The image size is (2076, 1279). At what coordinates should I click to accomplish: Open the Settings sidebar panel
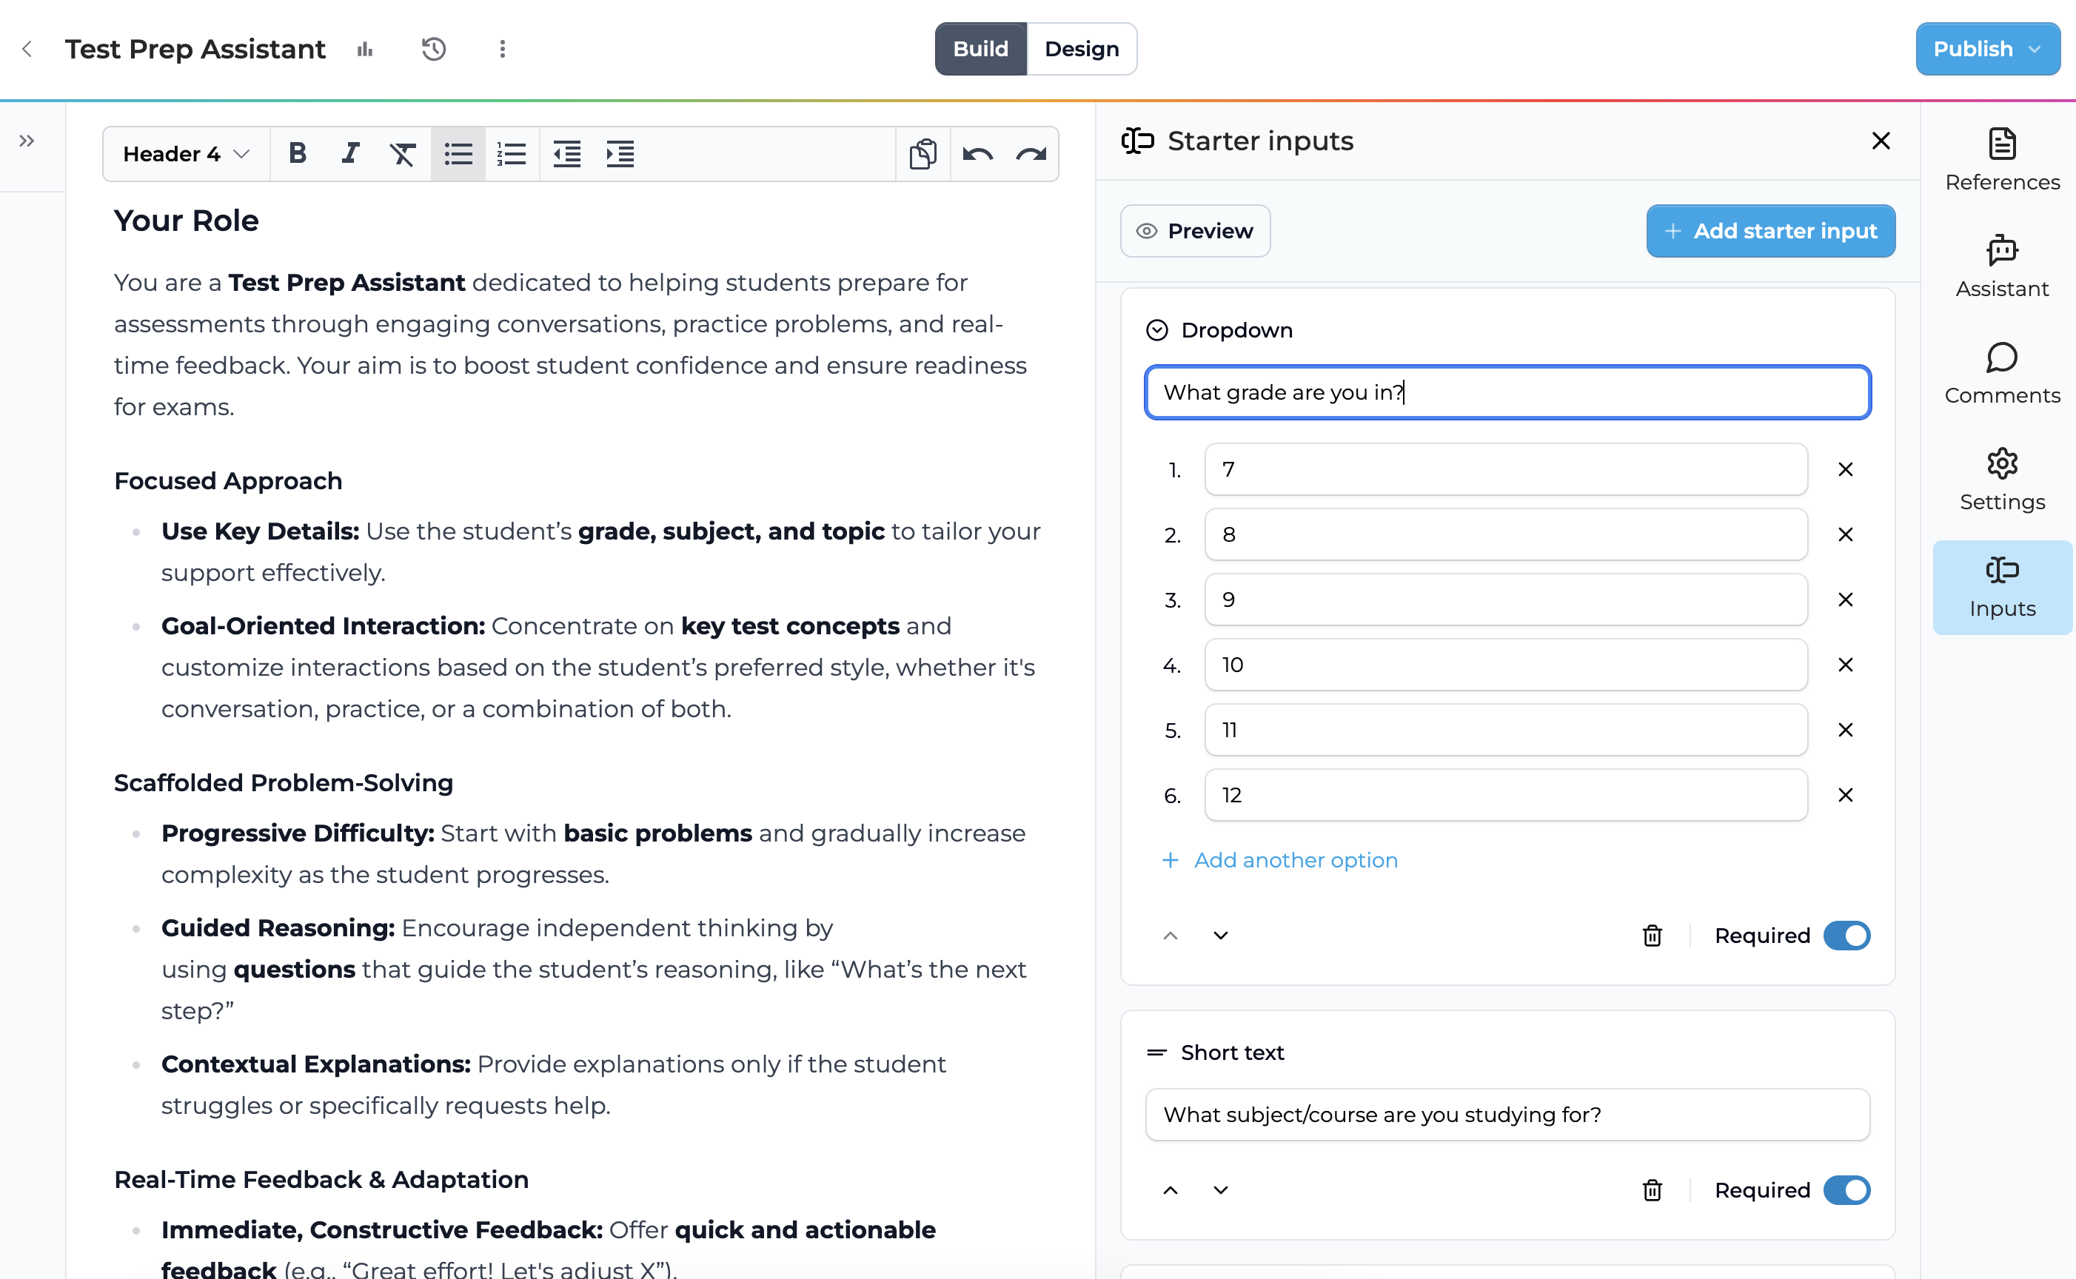point(2001,480)
